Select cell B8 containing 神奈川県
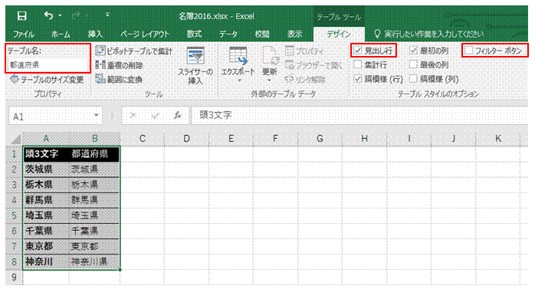 point(94,261)
